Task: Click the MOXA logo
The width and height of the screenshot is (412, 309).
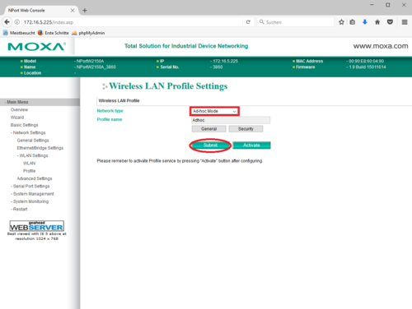Action: click(37, 46)
